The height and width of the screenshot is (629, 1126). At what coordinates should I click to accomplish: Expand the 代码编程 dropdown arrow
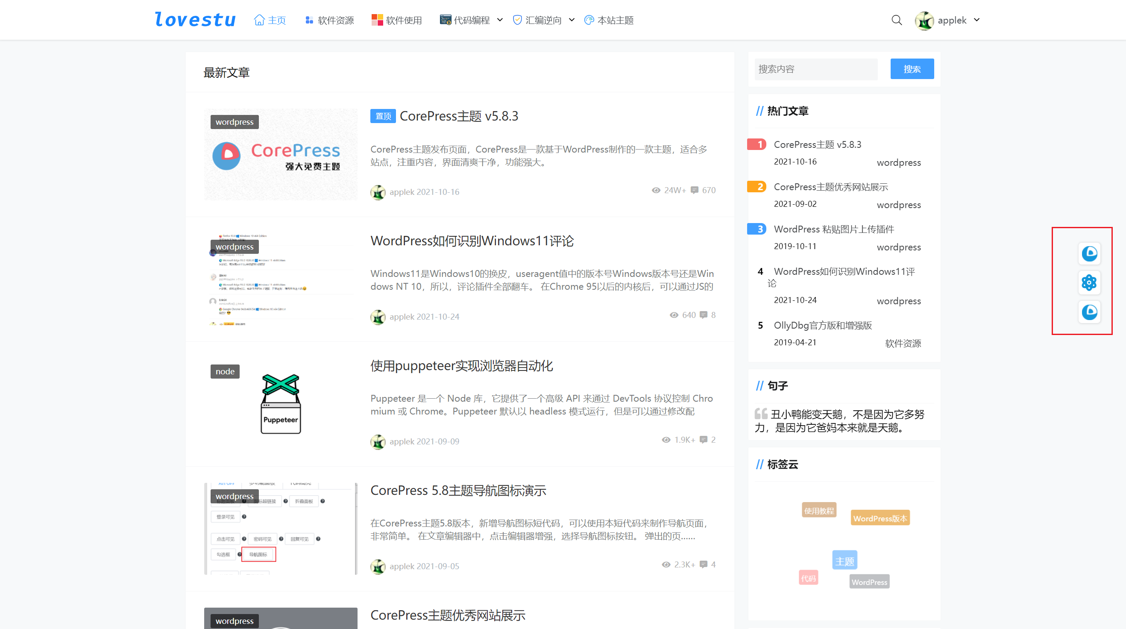[500, 20]
